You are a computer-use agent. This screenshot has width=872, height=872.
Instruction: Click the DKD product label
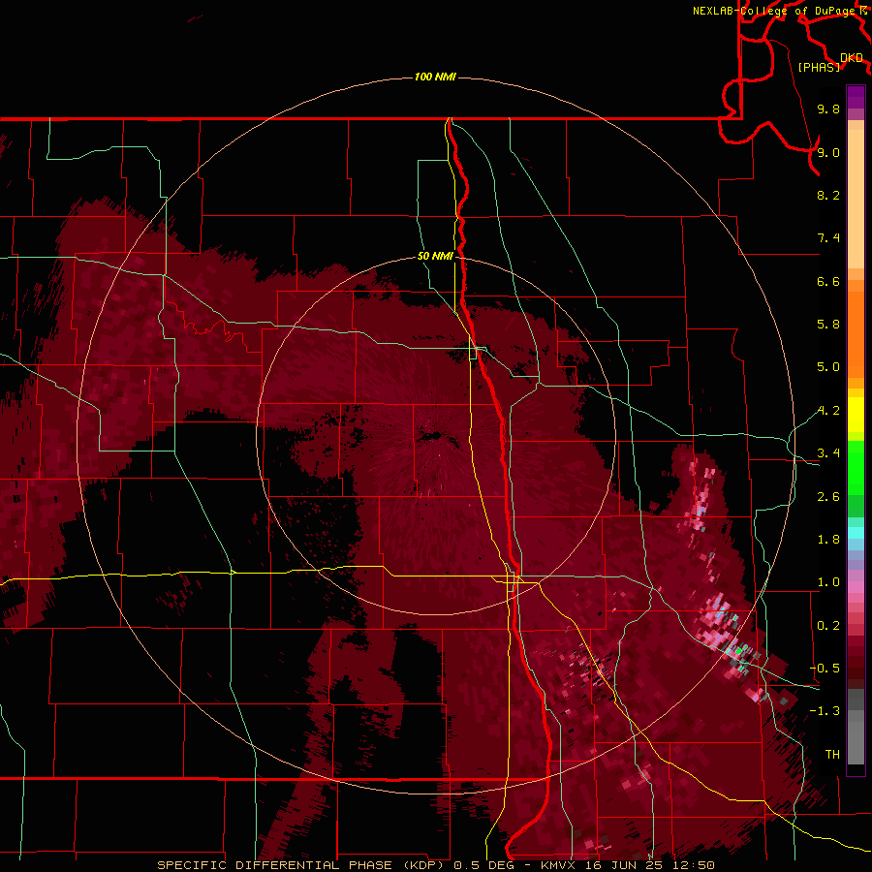click(852, 58)
